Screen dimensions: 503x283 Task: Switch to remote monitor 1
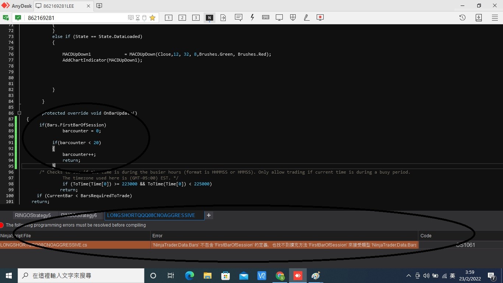click(x=169, y=18)
